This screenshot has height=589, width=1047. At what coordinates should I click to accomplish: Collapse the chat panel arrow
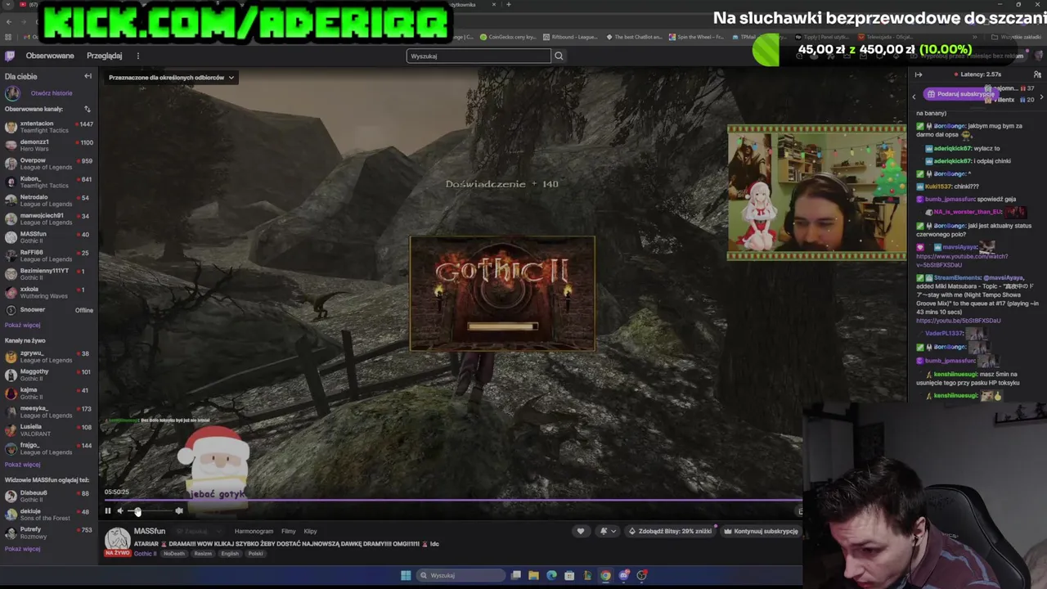(x=918, y=74)
